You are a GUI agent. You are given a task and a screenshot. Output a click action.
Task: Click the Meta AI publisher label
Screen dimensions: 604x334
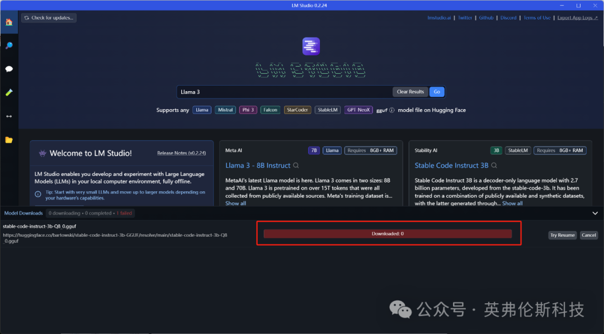click(x=233, y=150)
